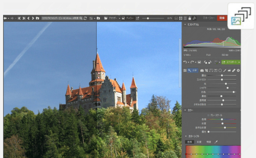Click the lock icon in top toolbar
The image size is (256, 158).
pos(190,18)
